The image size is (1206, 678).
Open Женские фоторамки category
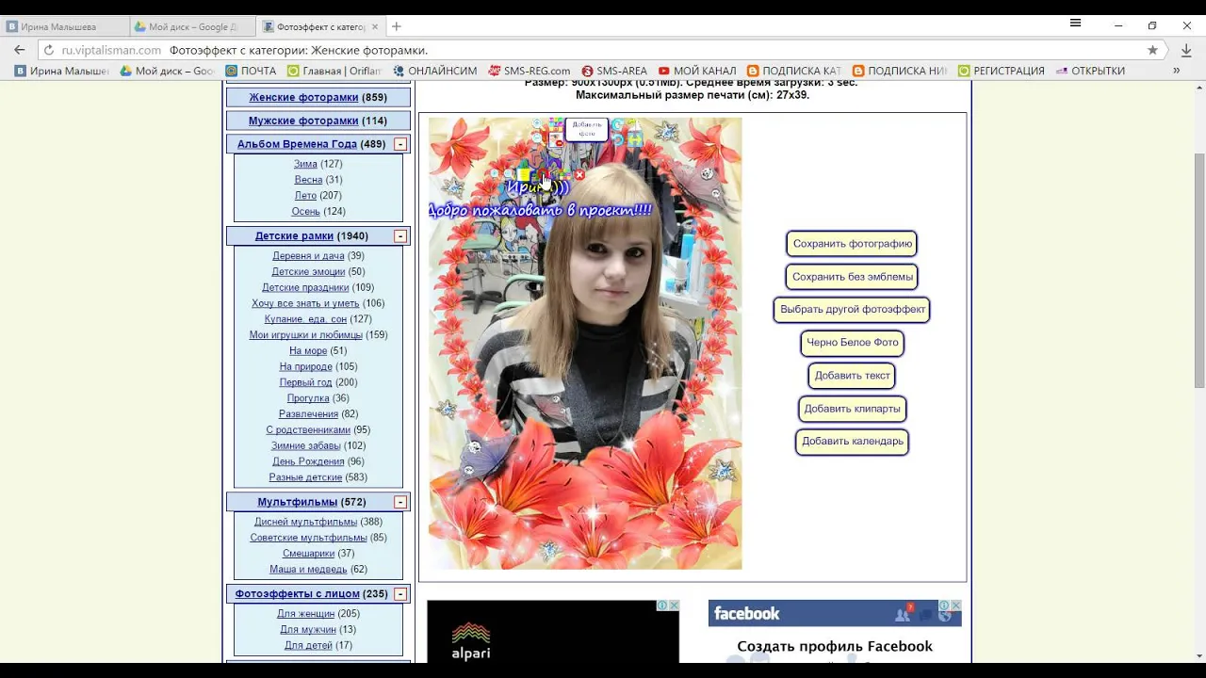[303, 98]
